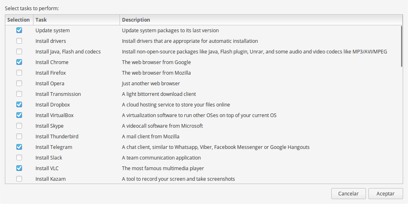Select the 'Install VLC' task name
The image size is (408, 204).
coord(47,169)
